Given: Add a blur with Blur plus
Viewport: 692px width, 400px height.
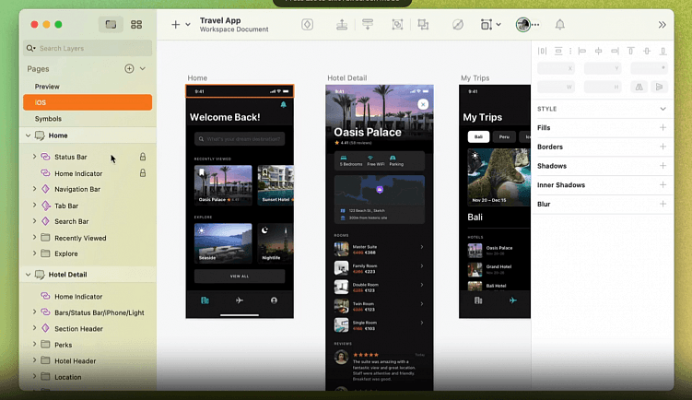Looking at the screenshot, I should (x=663, y=204).
